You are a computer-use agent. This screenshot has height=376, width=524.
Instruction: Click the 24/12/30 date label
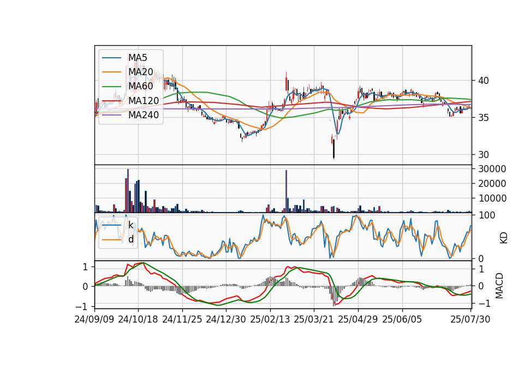coord(226,319)
